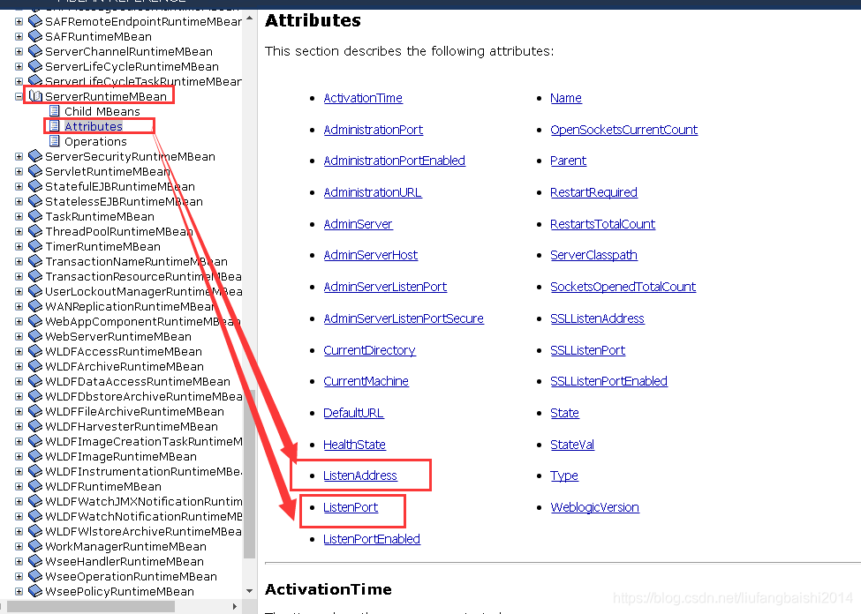Click the SAFRuntimeMBean book icon
The height and width of the screenshot is (614, 861).
pyautogui.click(x=35, y=36)
